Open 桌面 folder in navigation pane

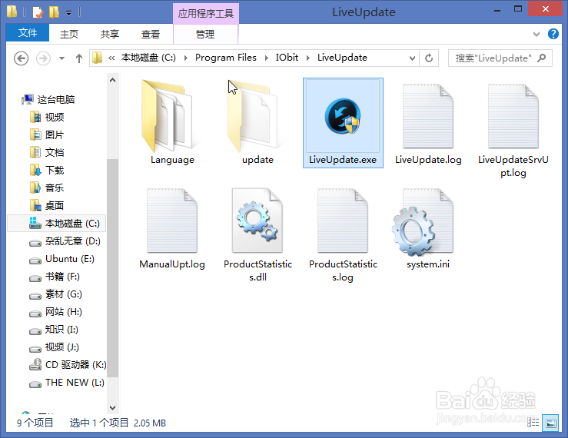point(47,205)
